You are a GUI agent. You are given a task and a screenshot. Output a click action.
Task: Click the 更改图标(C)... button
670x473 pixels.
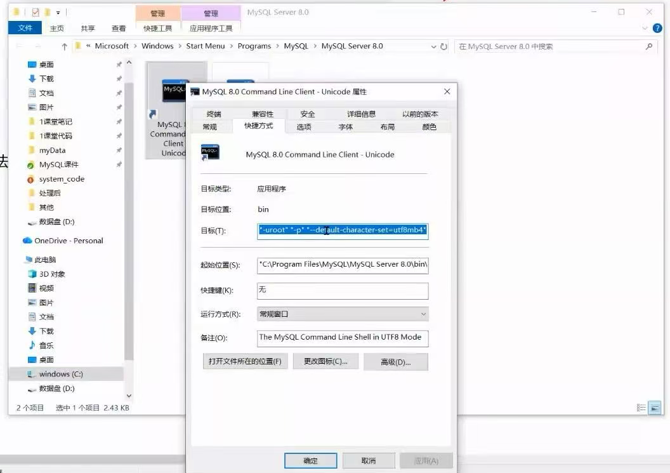[x=325, y=361]
